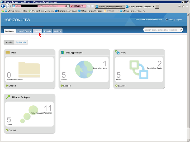Click the search users, groups or applications field

pyautogui.click(x=163, y=30)
